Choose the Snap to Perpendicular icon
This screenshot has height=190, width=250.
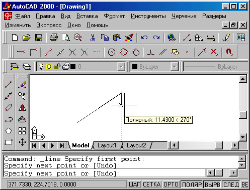pos(150,52)
